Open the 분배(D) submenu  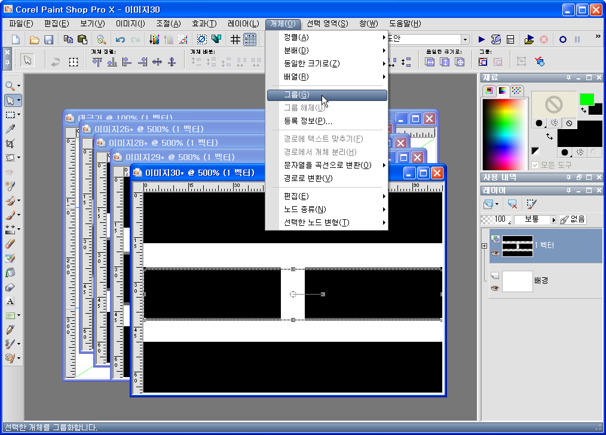click(327, 51)
